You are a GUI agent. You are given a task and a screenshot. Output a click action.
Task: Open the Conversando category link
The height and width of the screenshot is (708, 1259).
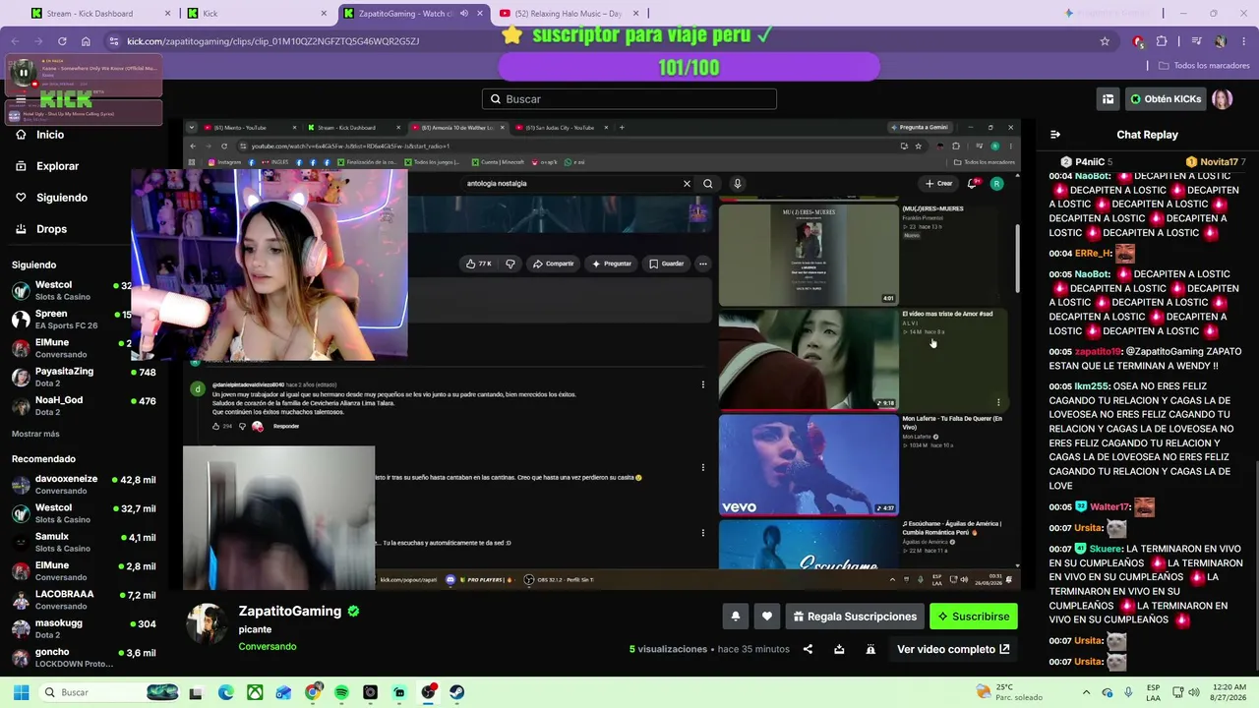click(268, 646)
